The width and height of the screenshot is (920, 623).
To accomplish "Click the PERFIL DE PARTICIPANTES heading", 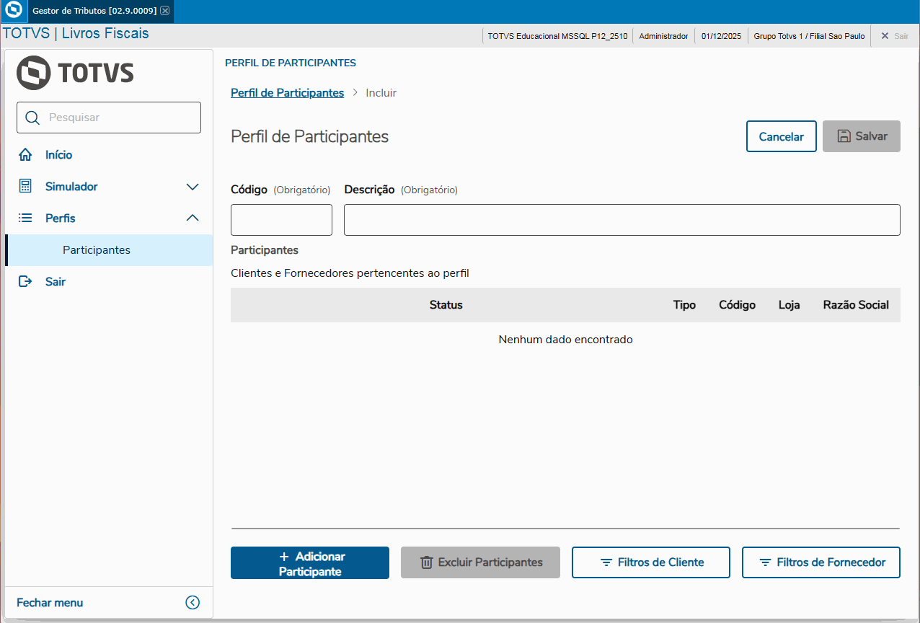I will (x=291, y=63).
